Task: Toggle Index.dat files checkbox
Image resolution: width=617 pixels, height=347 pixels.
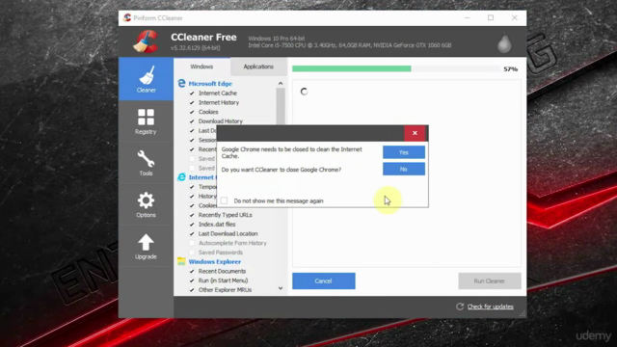Action: [192, 225]
